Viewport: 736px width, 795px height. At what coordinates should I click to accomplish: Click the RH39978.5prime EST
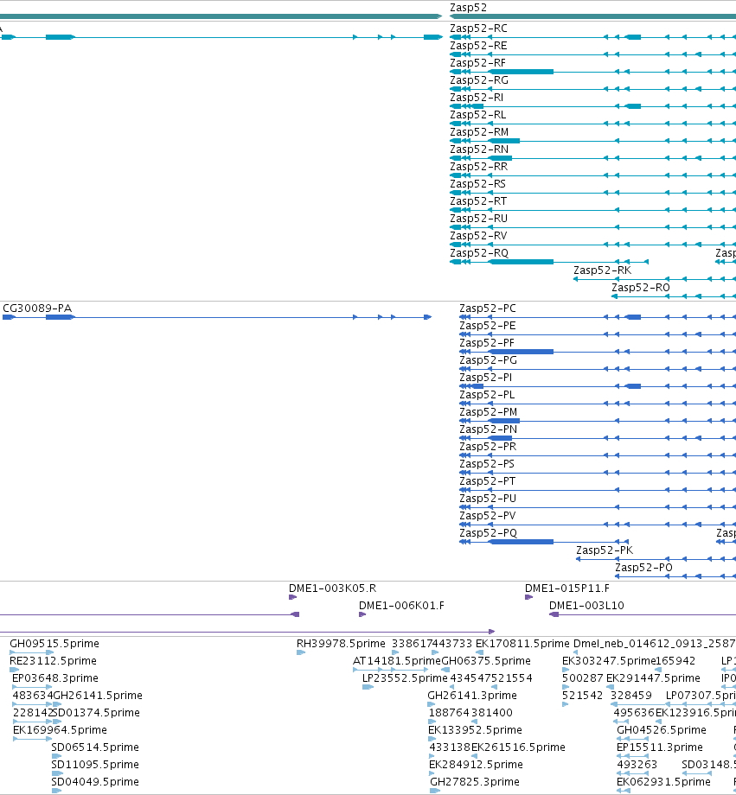341,644
